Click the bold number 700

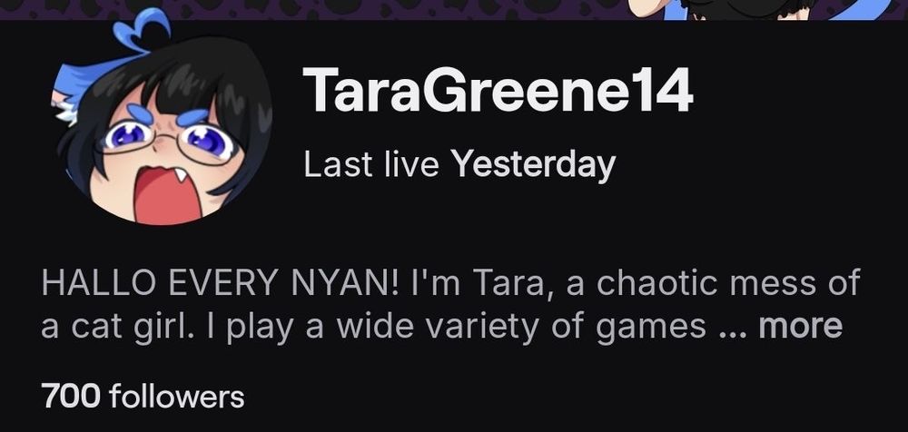coord(71,398)
